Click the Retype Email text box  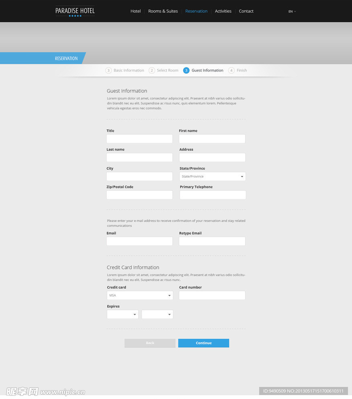pos(212,241)
